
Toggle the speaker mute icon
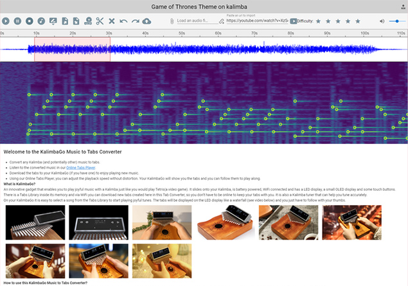point(382,21)
